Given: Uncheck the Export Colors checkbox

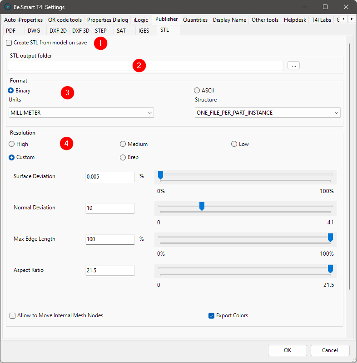Looking at the screenshot, I should pyautogui.click(x=211, y=315).
